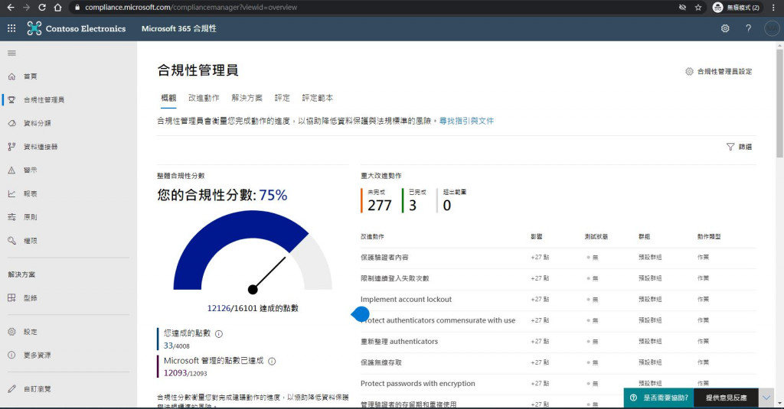Click the 無痕模式 (2) incognito indicator
This screenshot has width=784, height=409.
(737, 8)
